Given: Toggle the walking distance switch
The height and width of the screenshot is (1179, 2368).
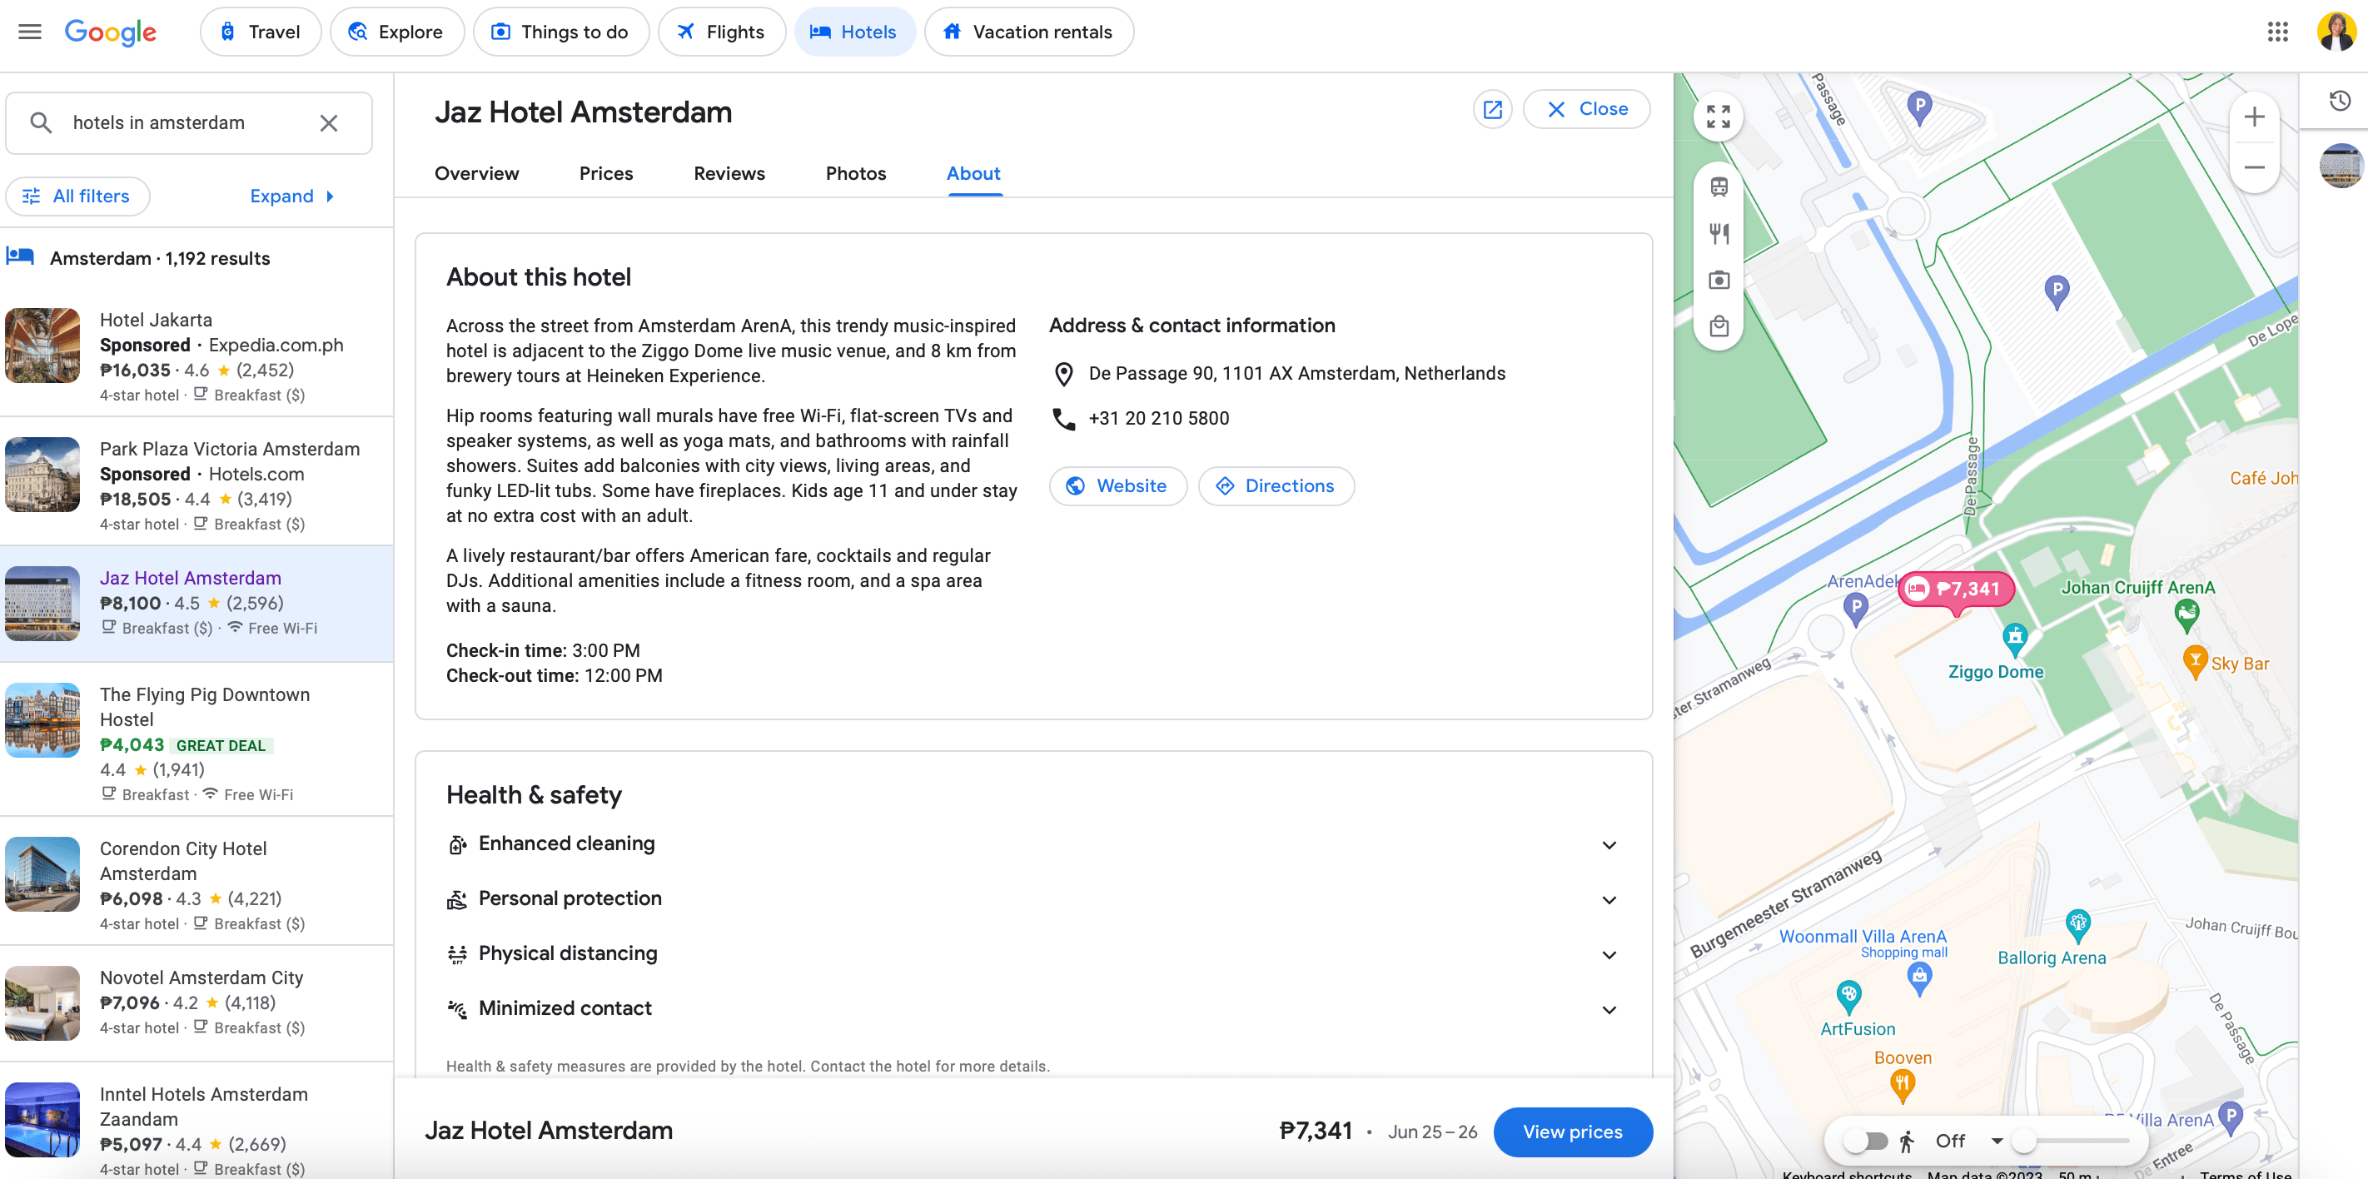Looking at the screenshot, I should point(1865,1141).
